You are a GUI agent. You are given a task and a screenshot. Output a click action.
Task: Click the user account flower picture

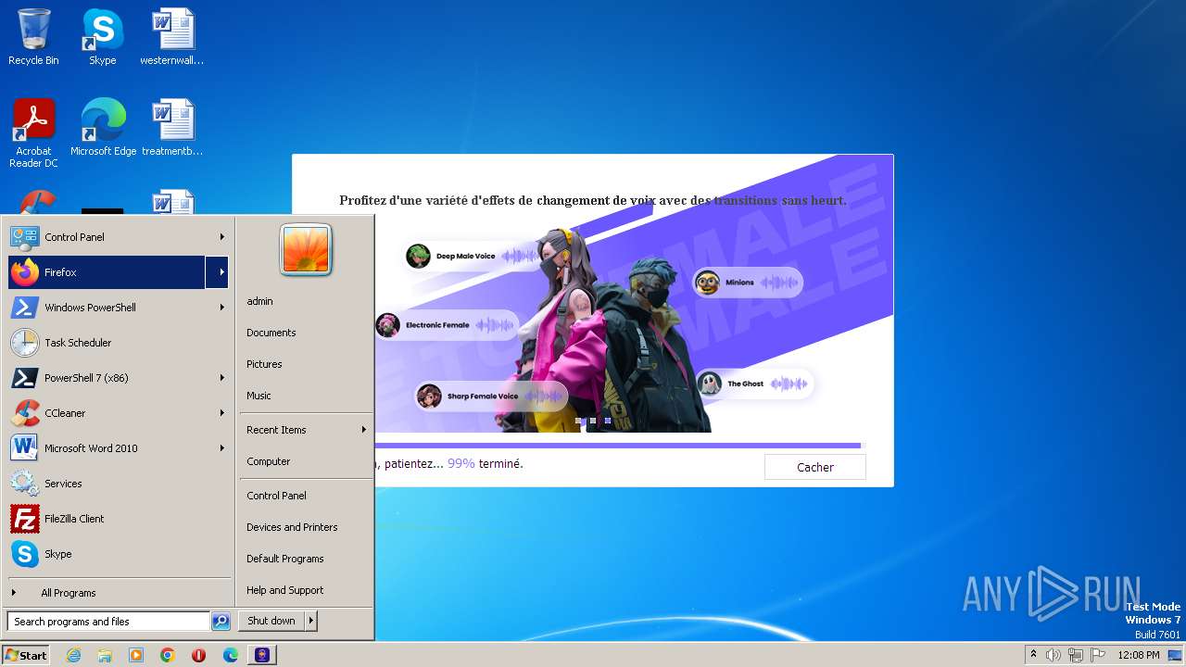click(x=306, y=250)
